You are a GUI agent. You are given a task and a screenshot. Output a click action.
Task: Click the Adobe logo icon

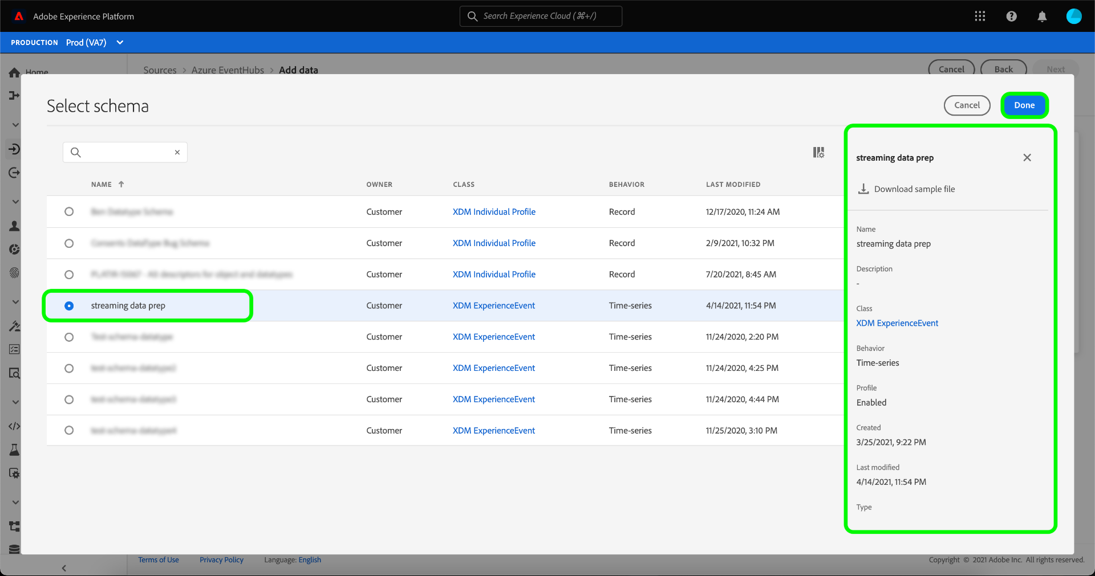tap(19, 17)
